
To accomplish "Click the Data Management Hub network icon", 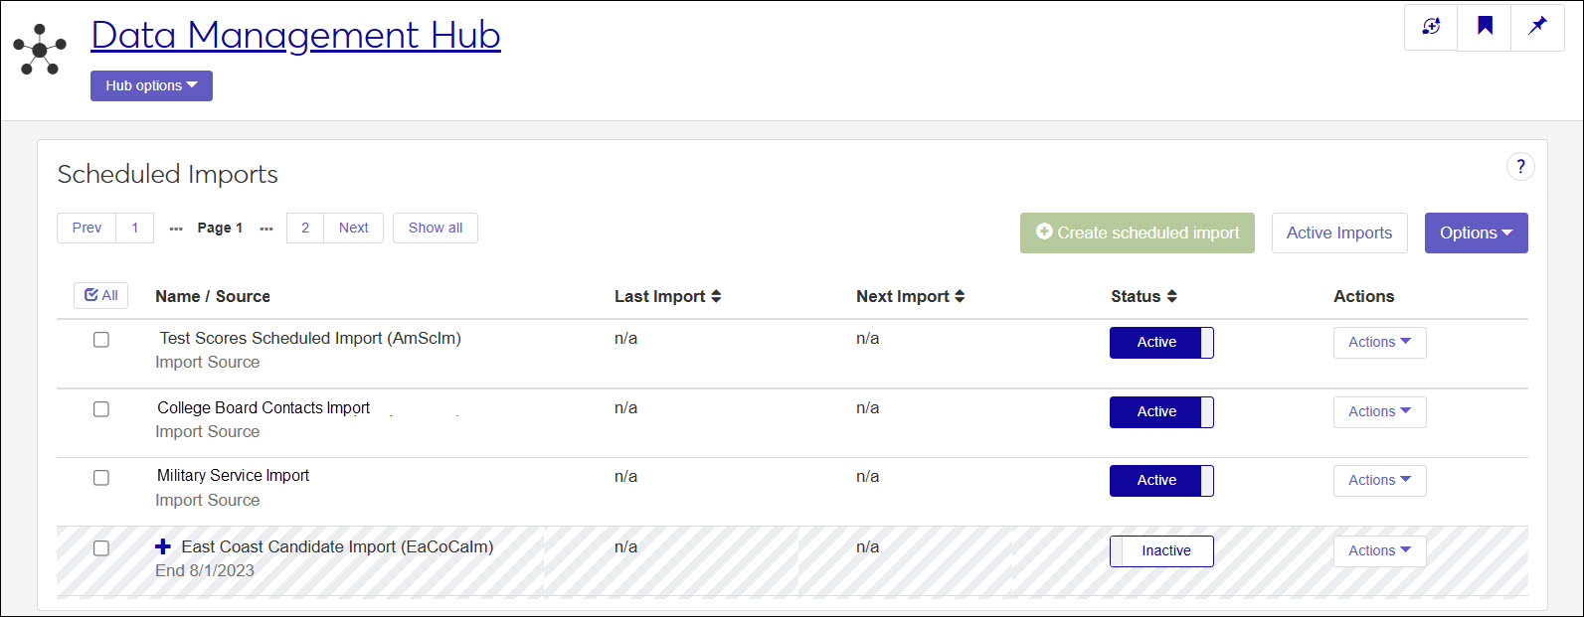I will click(40, 50).
